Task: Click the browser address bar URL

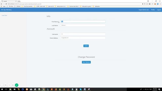Action: [x=26, y=4]
